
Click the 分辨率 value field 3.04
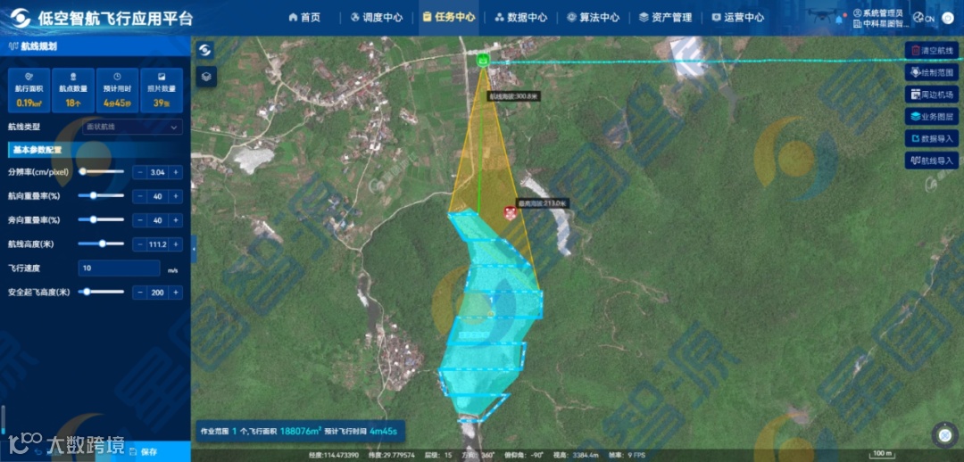(x=157, y=173)
